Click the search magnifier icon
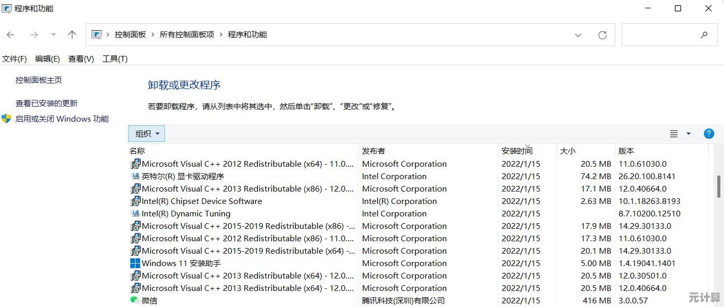 click(704, 35)
